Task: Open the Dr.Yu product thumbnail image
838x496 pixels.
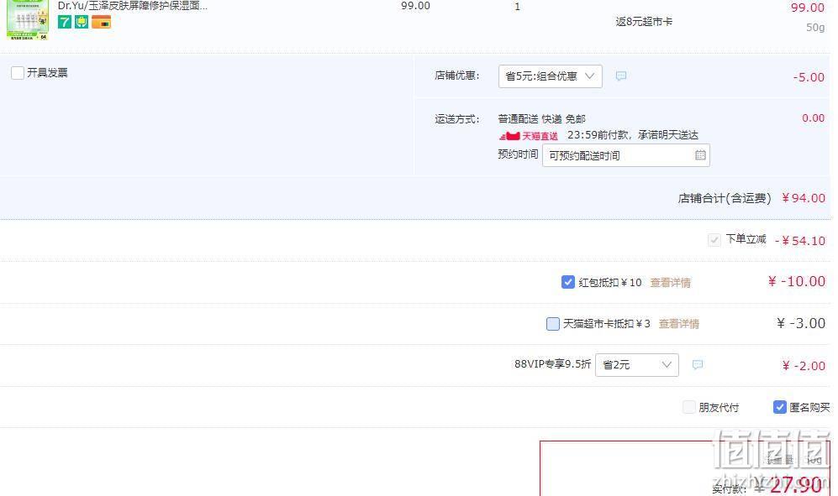Action: tap(27, 20)
